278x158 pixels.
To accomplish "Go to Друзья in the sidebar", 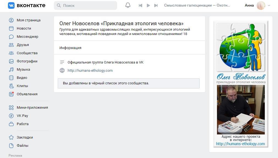I will click(x=23, y=45).
